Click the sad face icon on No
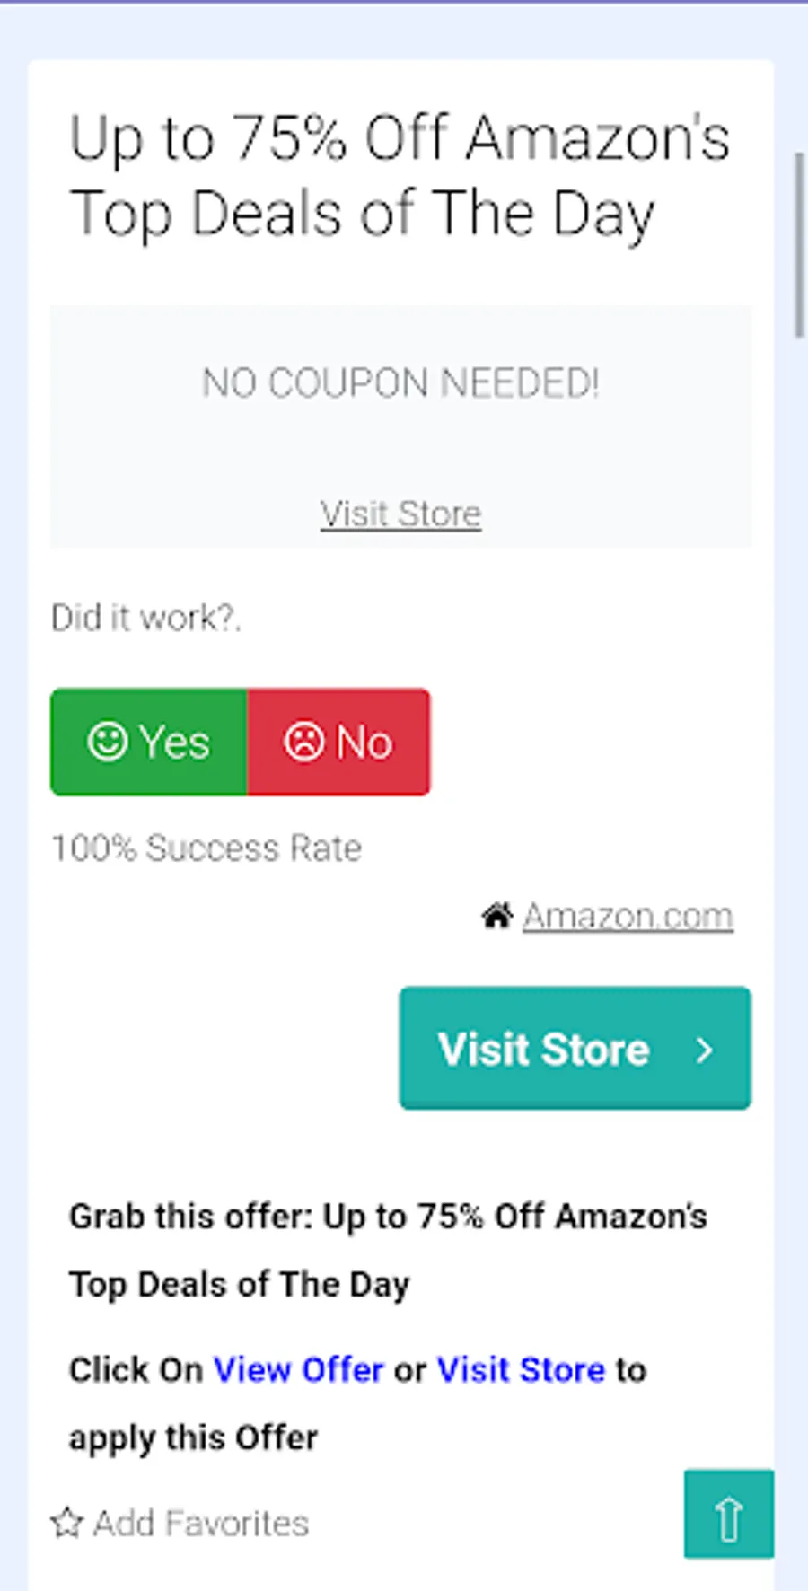The width and height of the screenshot is (808, 1591). click(303, 742)
